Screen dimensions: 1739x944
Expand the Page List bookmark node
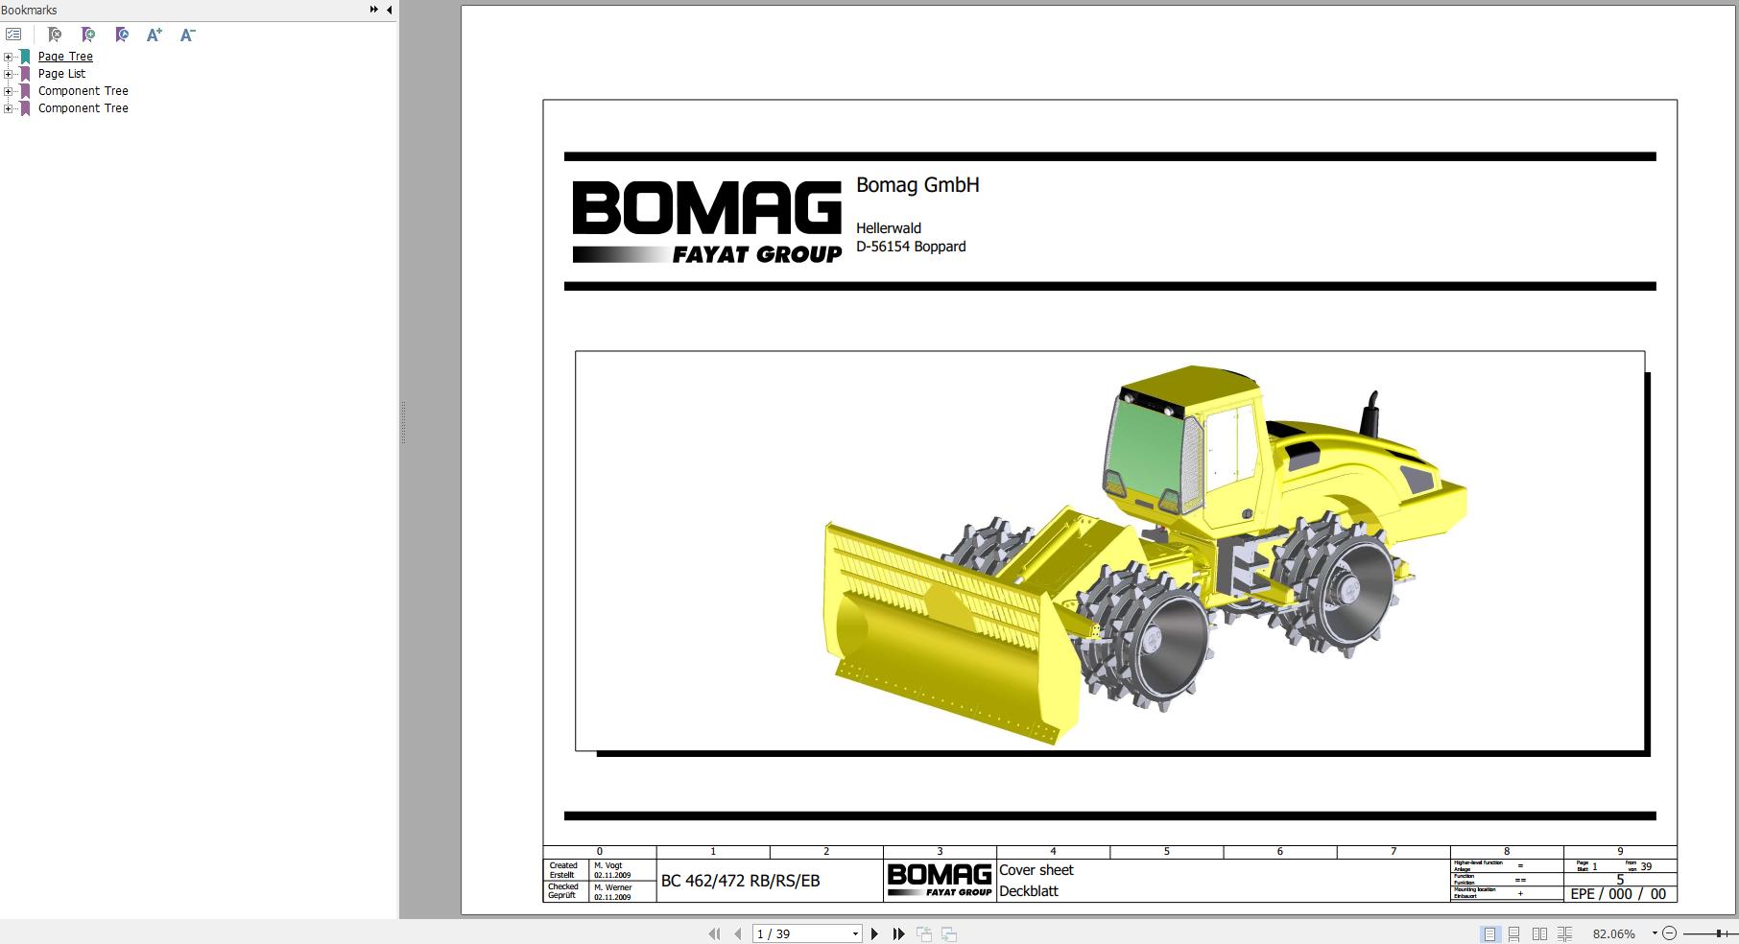[9, 74]
